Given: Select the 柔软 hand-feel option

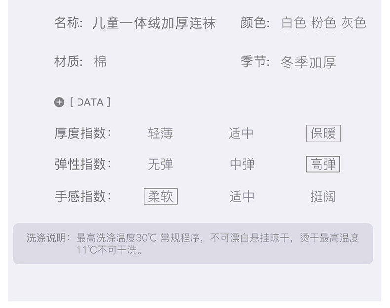Looking at the screenshot, I should (160, 196).
